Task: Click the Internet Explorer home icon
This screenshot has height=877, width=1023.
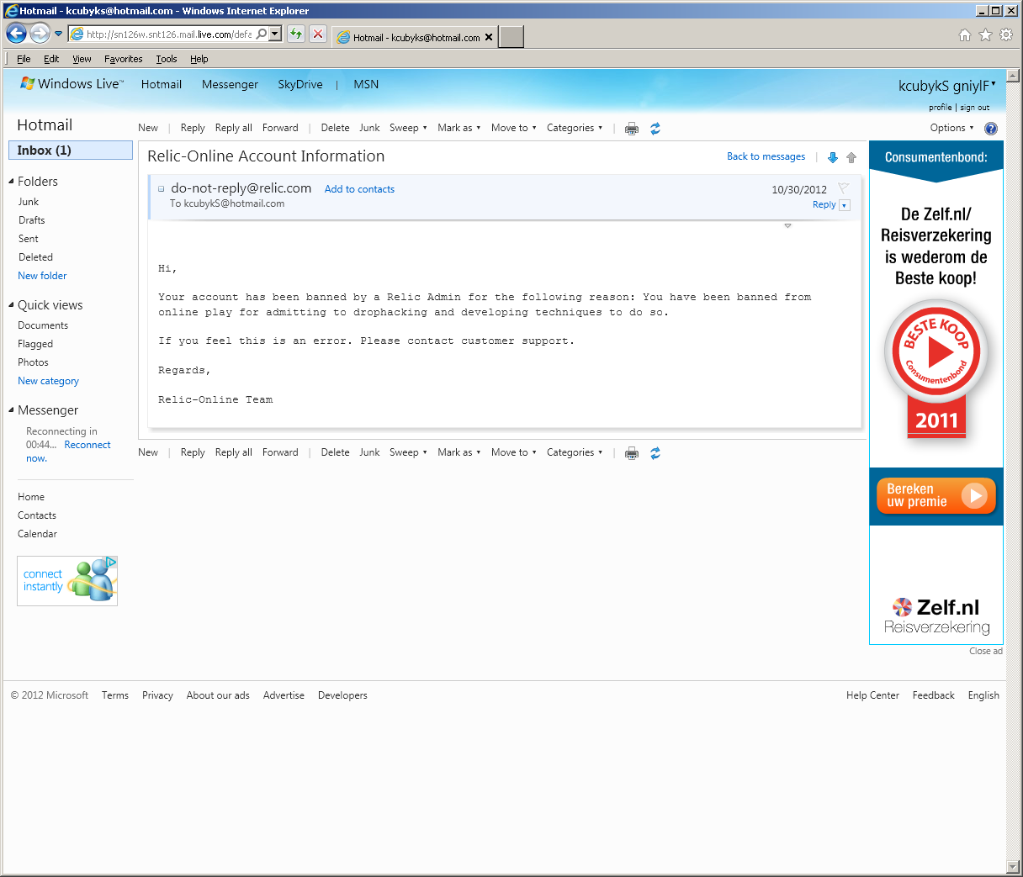Action: point(965,35)
